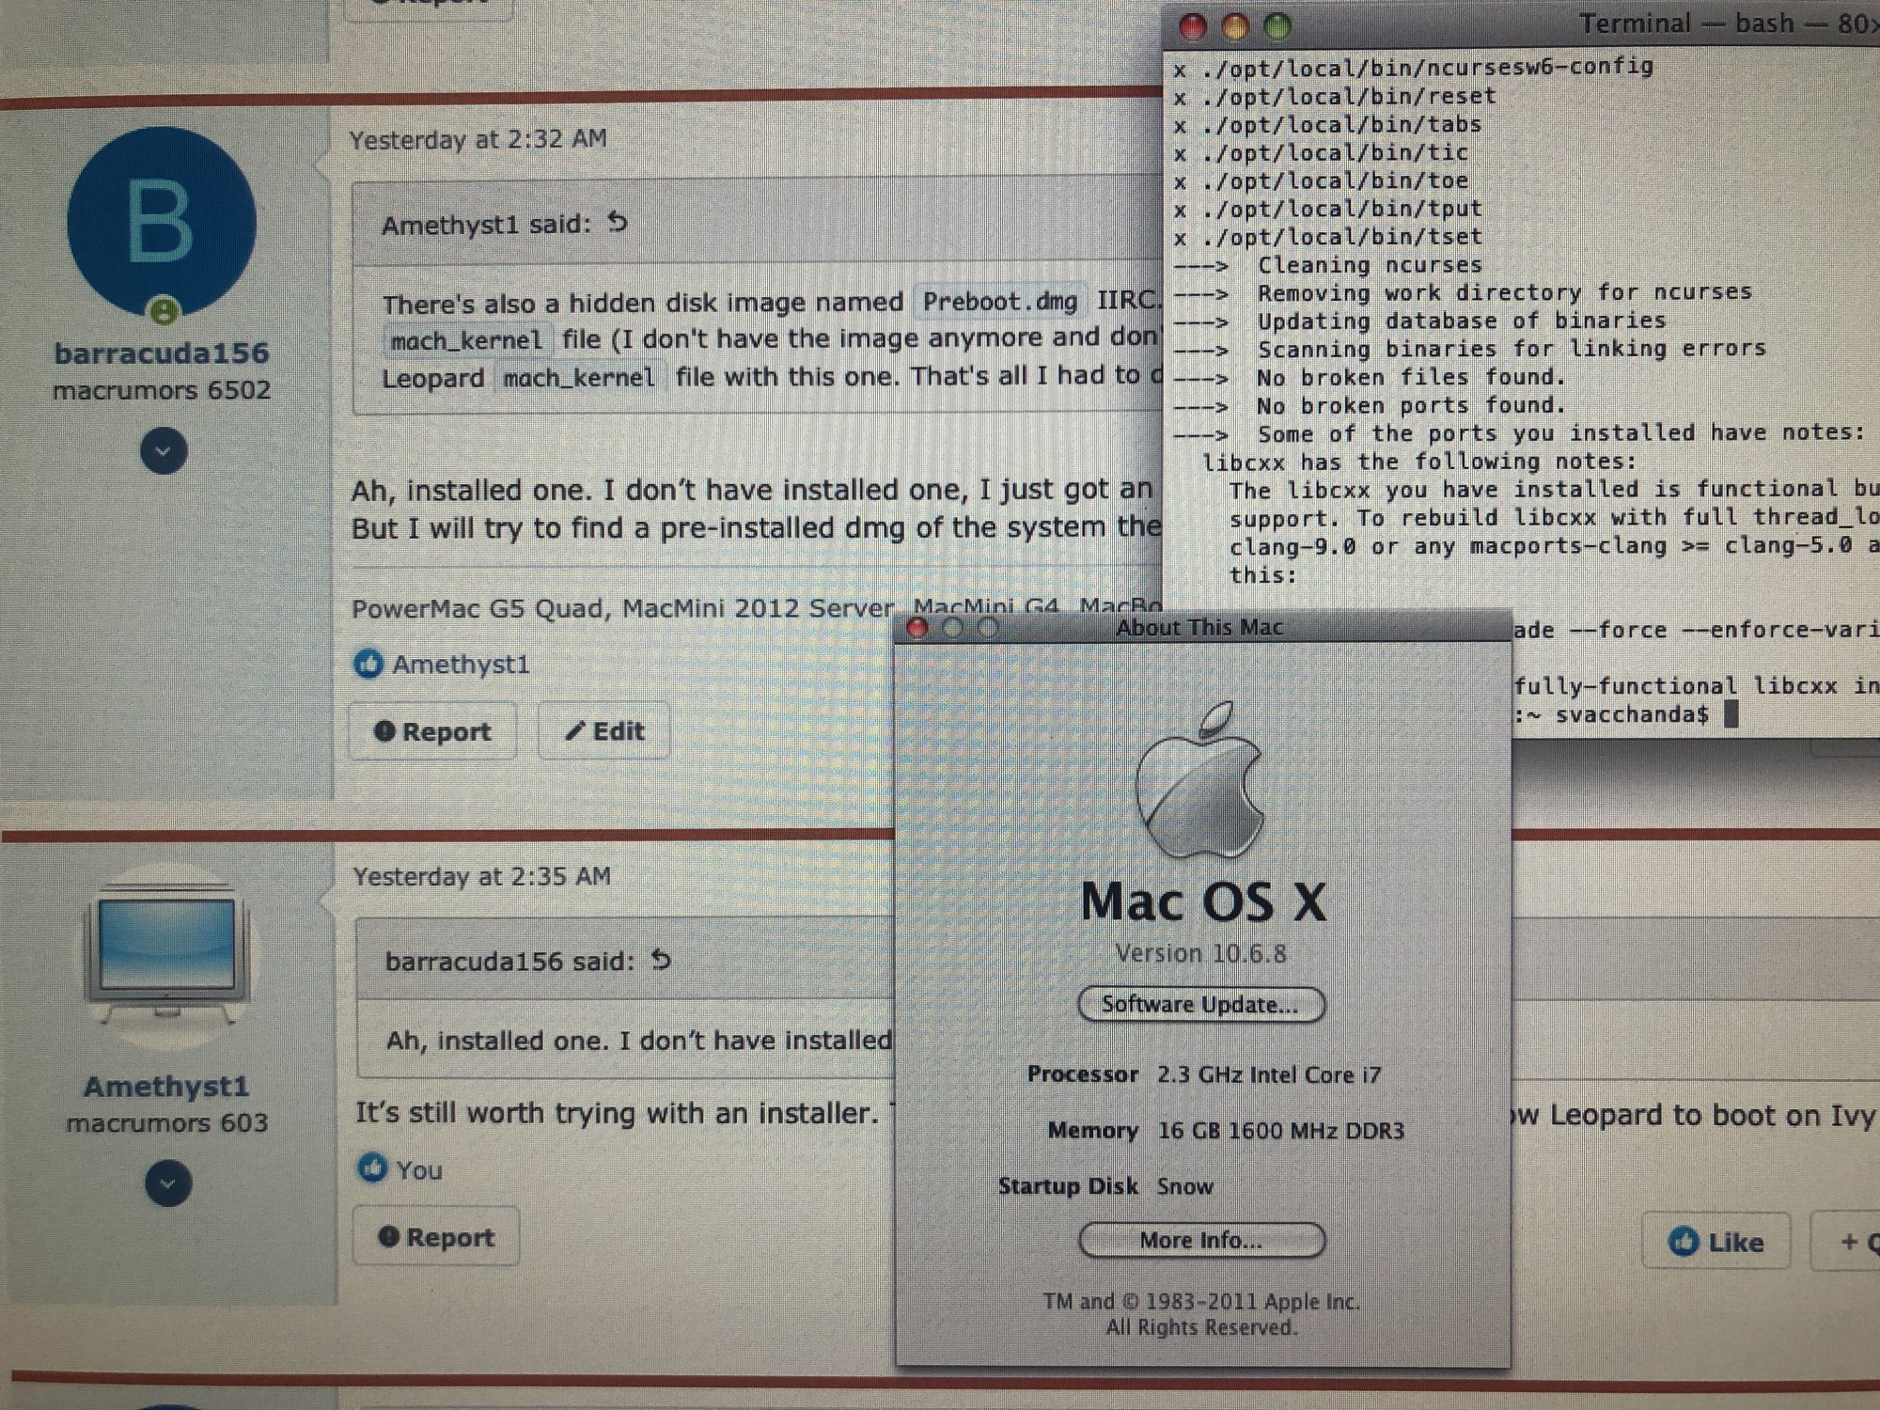Image resolution: width=1880 pixels, height=1410 pixels.
Task: Report barracuda156's post
Action: (433, 731)
